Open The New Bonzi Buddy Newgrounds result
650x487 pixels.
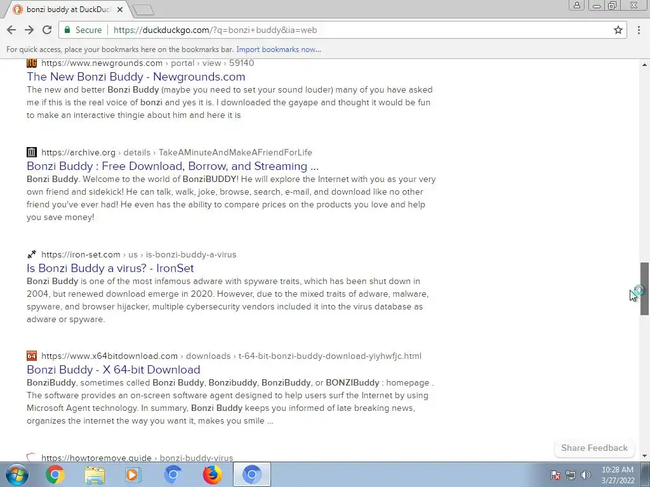point(136,77)
